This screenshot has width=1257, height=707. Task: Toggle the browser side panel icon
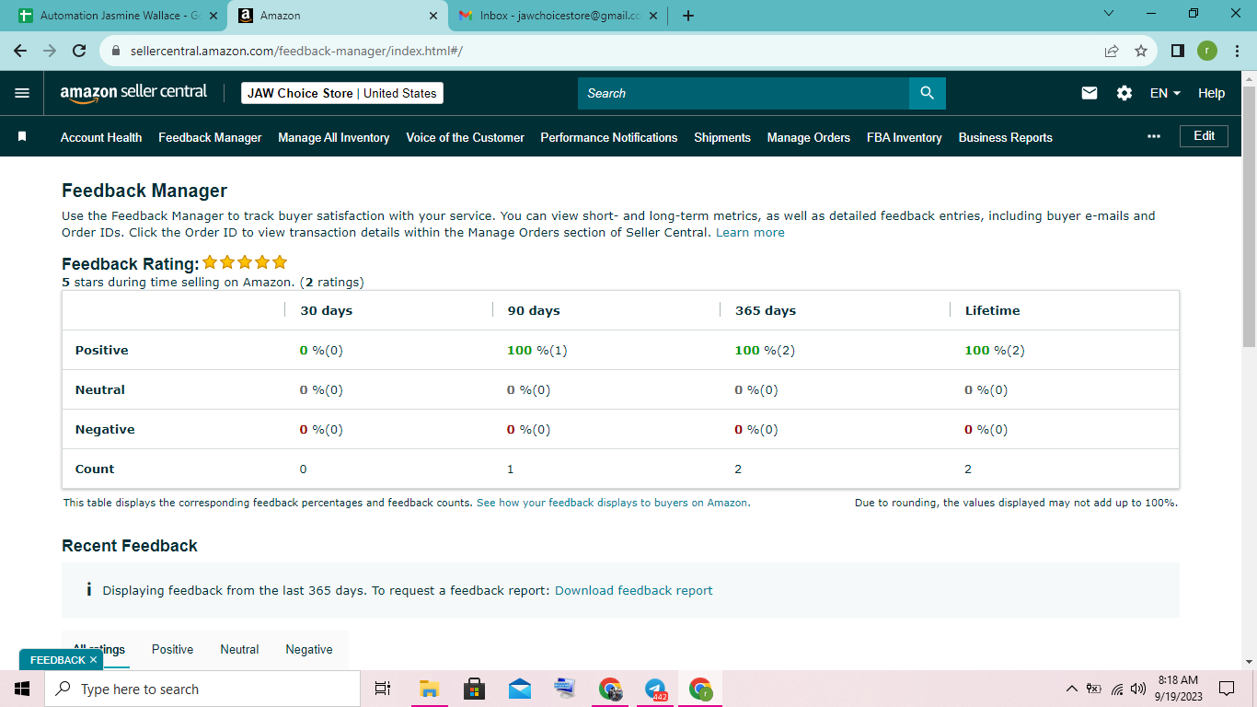(1177, 51)
